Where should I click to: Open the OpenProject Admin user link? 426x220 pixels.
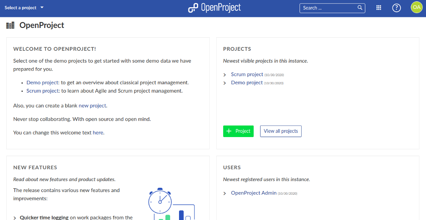click(254, 193)
